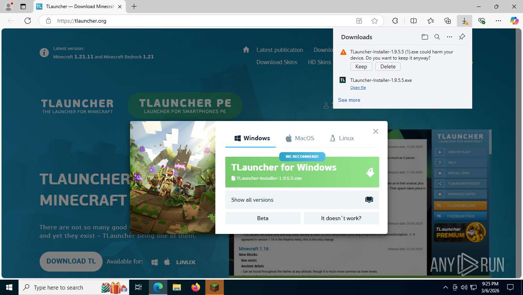Image resolution: width=523 pixels, height=295 pixels.
Task: Open browser Extensions puzzle icon
Action: (395, 21)
